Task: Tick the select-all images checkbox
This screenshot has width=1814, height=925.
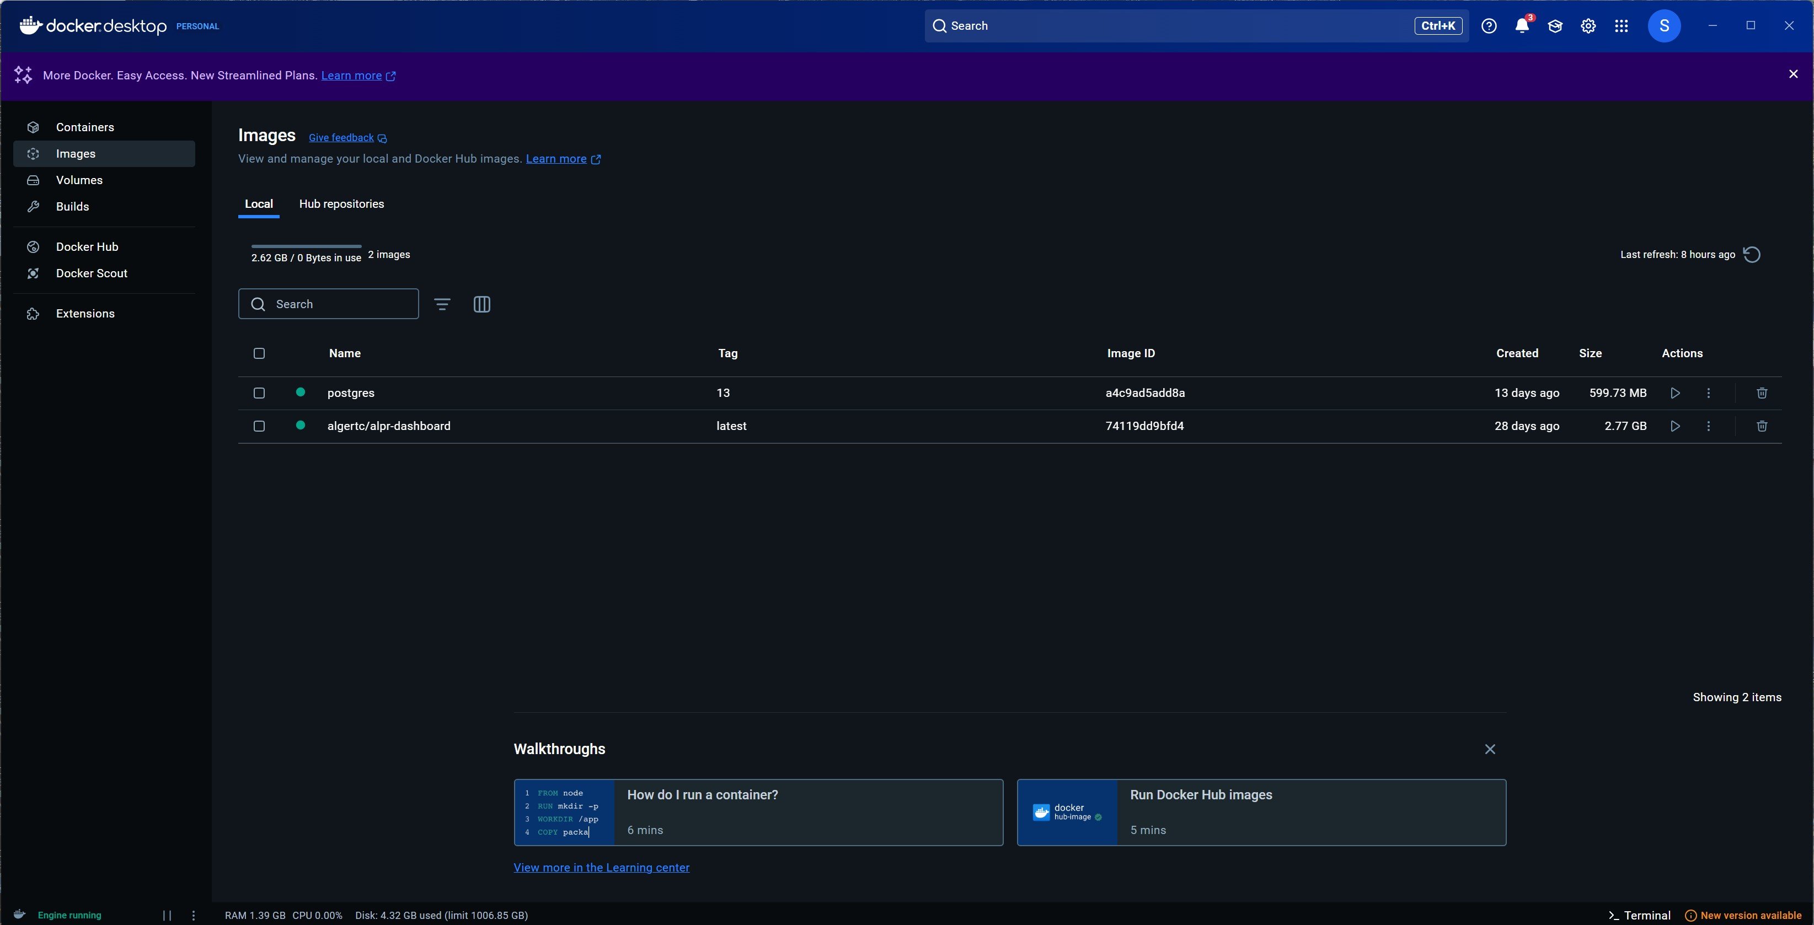Action: (259, 353)
